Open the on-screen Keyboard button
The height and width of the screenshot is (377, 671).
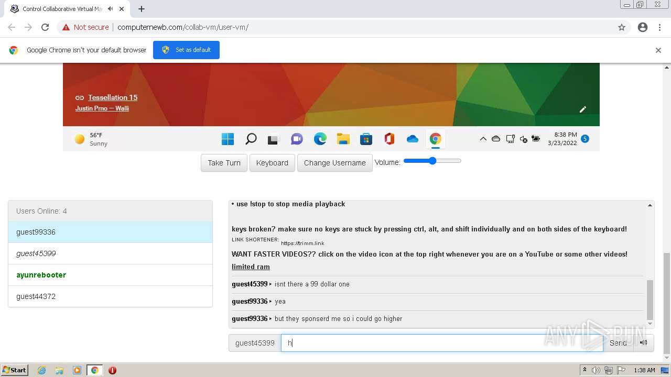coord(272,163)
